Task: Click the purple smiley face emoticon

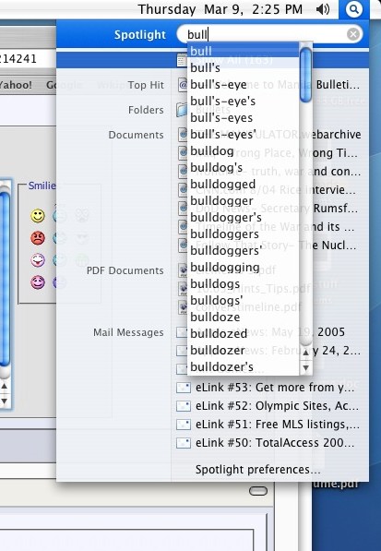Action: click(38, 282)
